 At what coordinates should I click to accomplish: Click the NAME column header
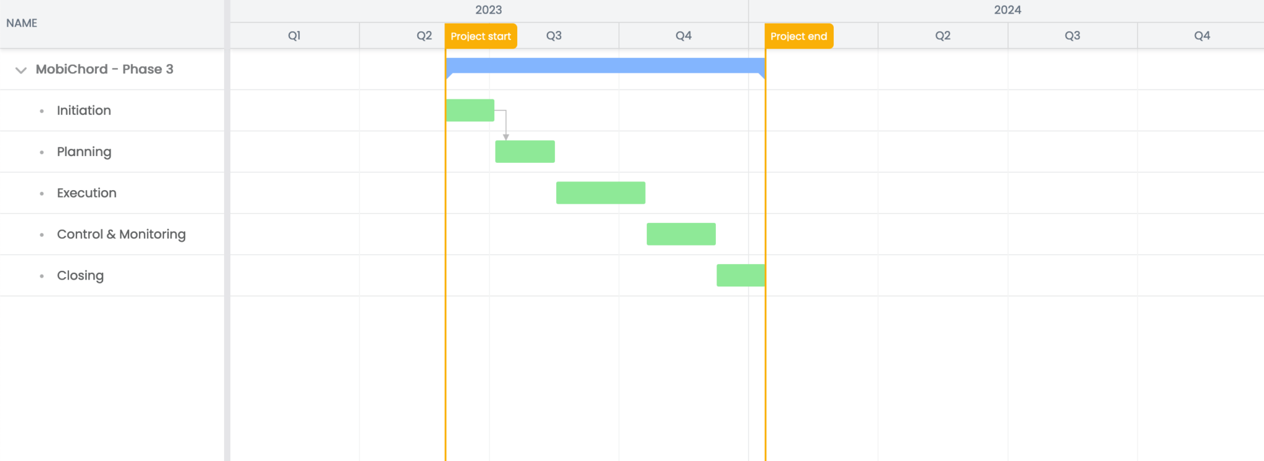22,23
